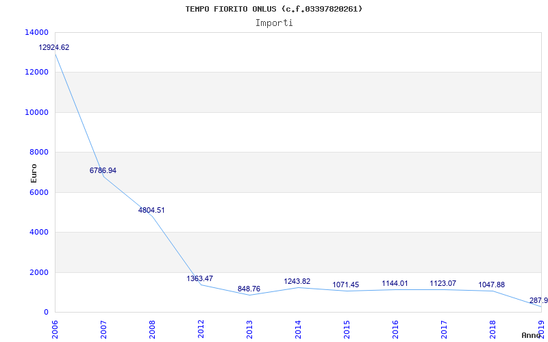548x342 pixels.
Task: Select the 6786.94 data label
Action: [103, 170]
